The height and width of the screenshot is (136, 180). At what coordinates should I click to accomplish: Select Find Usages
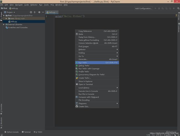[x=97, y=46]
